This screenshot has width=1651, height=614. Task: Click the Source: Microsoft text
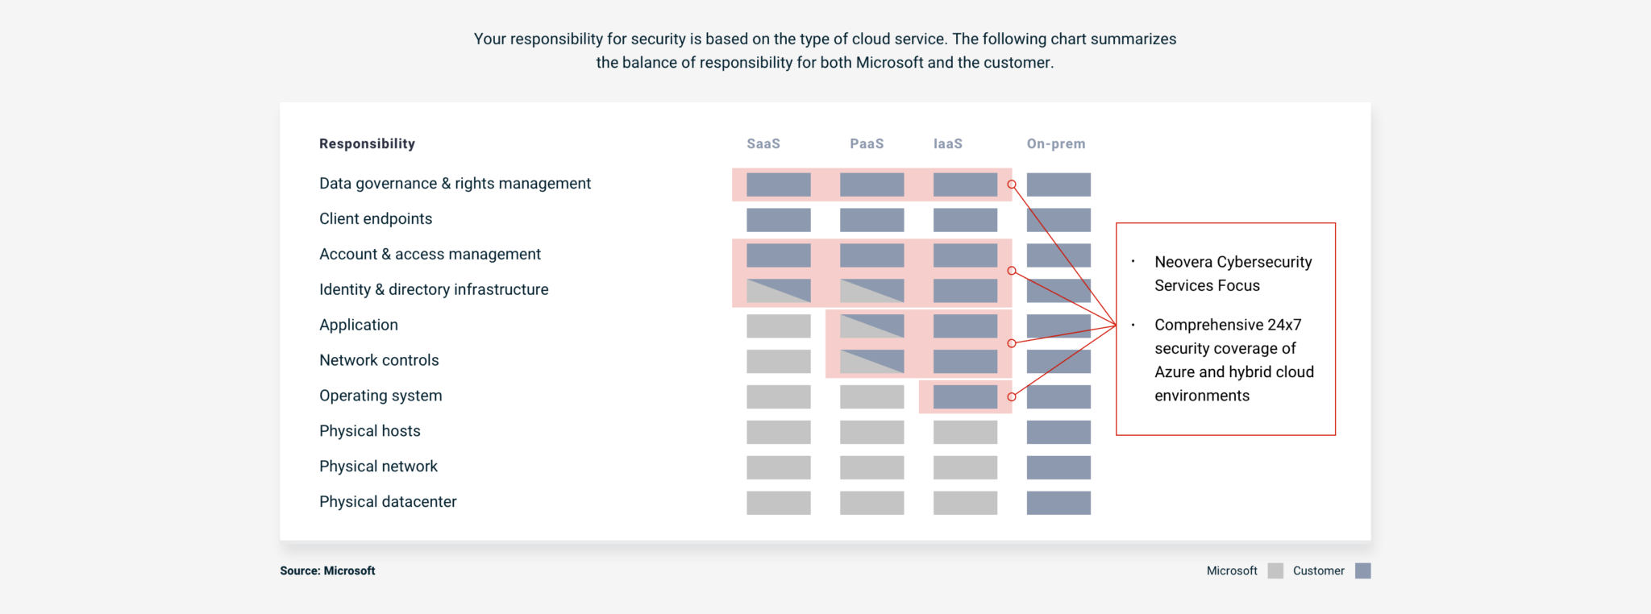(x=327, y=570)
